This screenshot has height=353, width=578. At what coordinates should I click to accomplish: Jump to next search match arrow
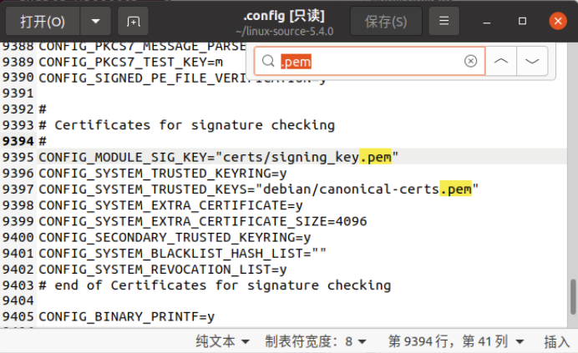pyautogui.click(x=533, y=61)
